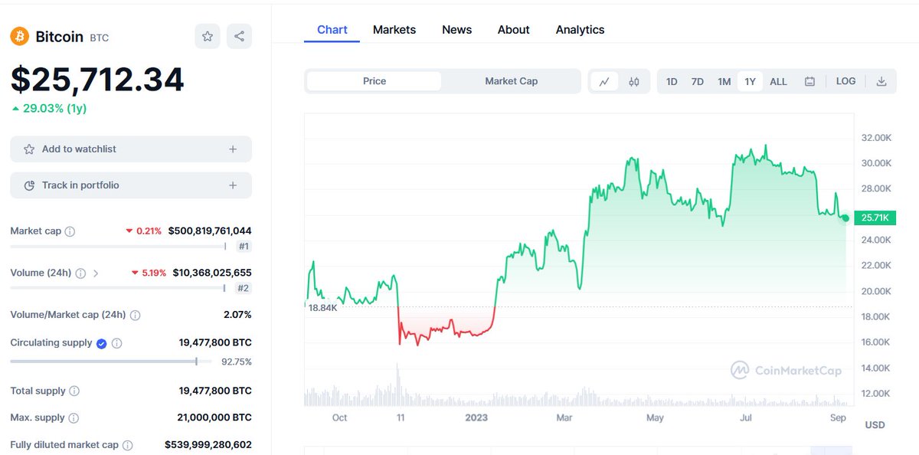This screenshot has width=919, height=455.
Task: Set chart range to ALL
Action: [778, 81]
